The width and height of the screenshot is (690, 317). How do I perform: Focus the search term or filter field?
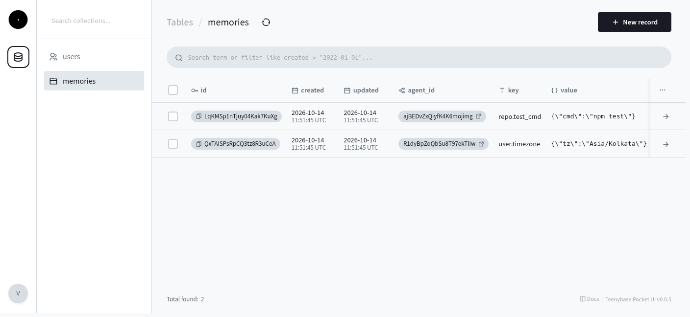point(419,57)
